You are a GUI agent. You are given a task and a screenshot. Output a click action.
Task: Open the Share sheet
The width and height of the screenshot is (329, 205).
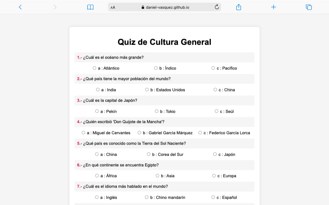[238, 7]
